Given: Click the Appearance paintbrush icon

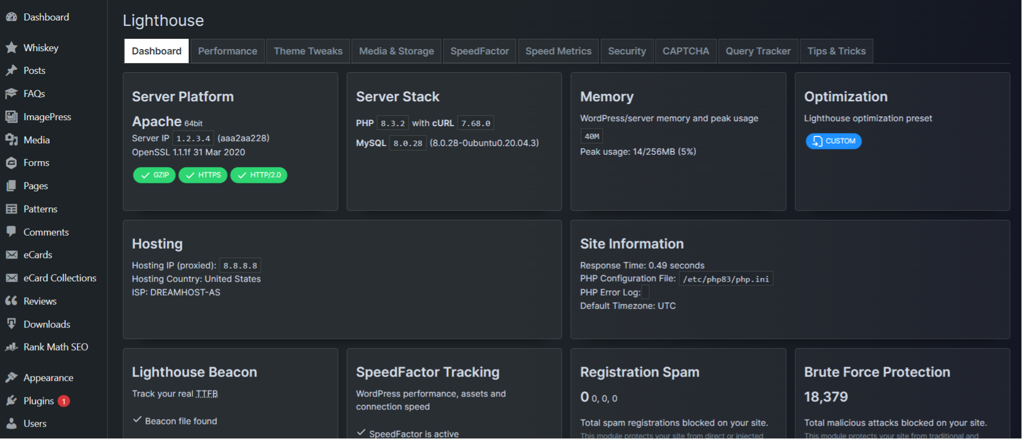Looking at the screenshot, I should click(11, 378).
